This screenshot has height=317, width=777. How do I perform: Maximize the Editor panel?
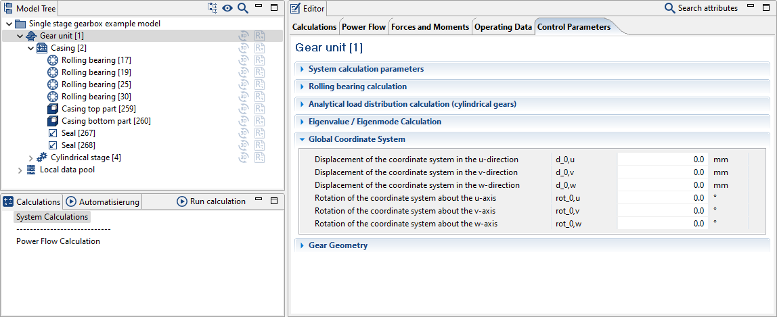click(768, 7)
